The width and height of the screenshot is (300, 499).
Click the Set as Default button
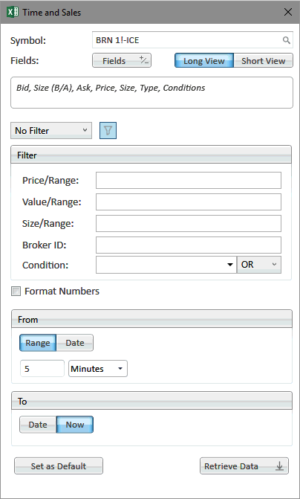click(x=59, y=466)
